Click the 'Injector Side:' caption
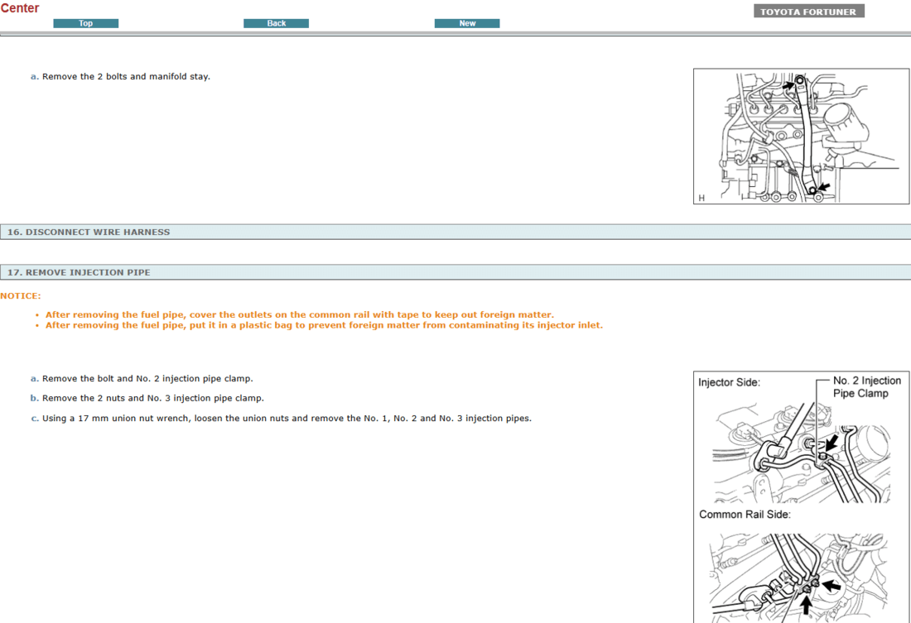 [x=729, y=383]
